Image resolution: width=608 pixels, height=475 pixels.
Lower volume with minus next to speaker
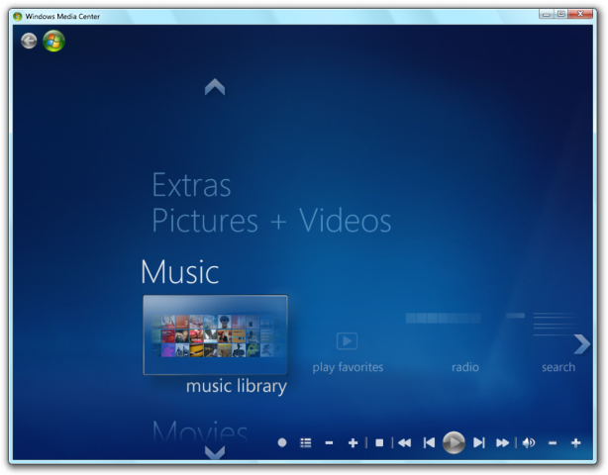click(553, 442)
